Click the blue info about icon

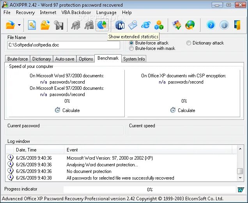click(x=224, y=25)
